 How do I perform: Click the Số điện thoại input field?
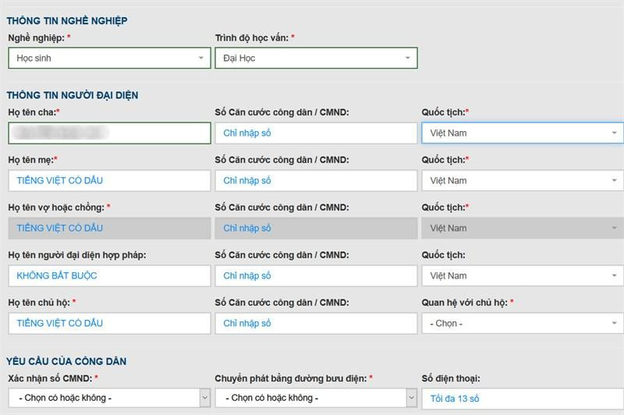pyautogui.click(x=522, y=398)
